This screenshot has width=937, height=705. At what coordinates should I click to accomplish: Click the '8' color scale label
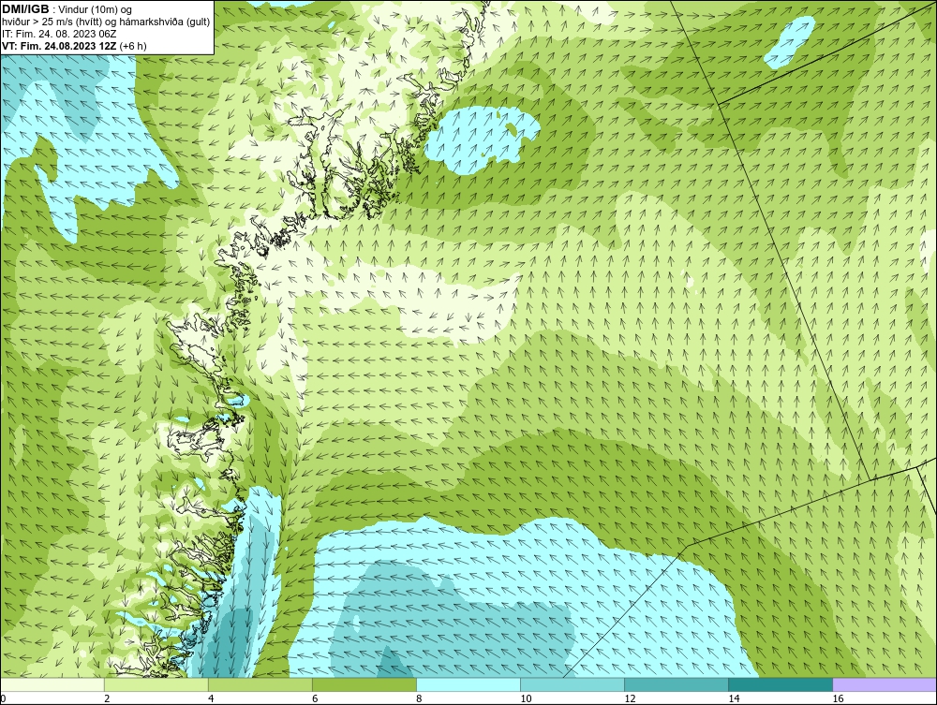(x=419, y=698)
